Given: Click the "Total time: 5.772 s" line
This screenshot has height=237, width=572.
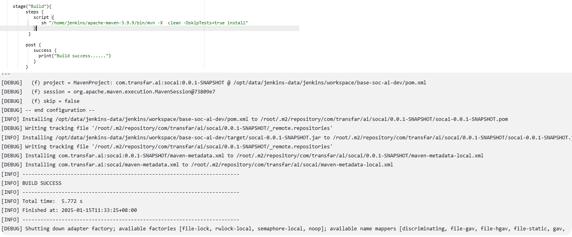Looking at the screenshot, I should tap(52, 201).
